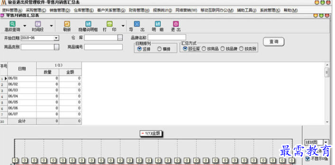Open the 资料管理(A) menu
Screen dimensions: 335x165
tap(12, 10)
